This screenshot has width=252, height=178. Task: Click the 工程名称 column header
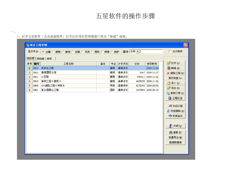(x=69, y=64)
